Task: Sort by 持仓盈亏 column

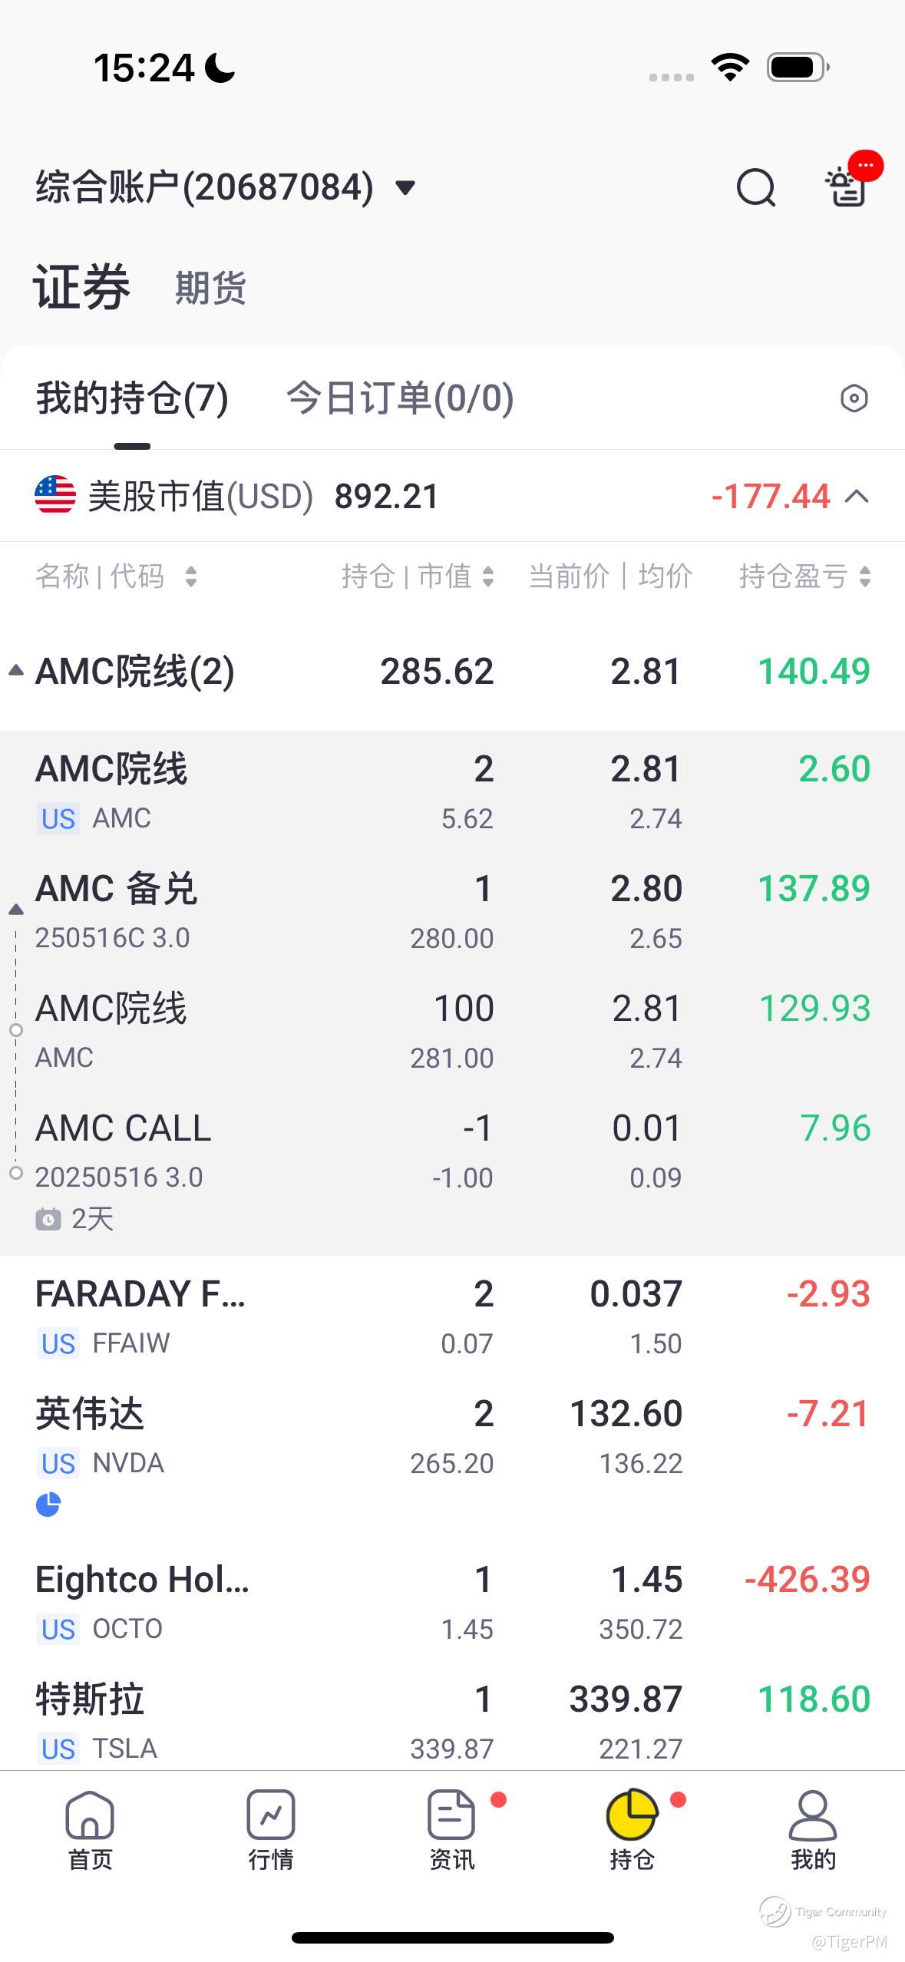Action: click(x=804, y=576)
